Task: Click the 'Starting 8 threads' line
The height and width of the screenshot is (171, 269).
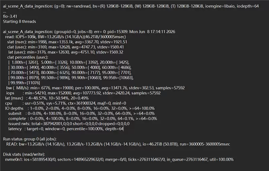Action: tap(20, 22)
